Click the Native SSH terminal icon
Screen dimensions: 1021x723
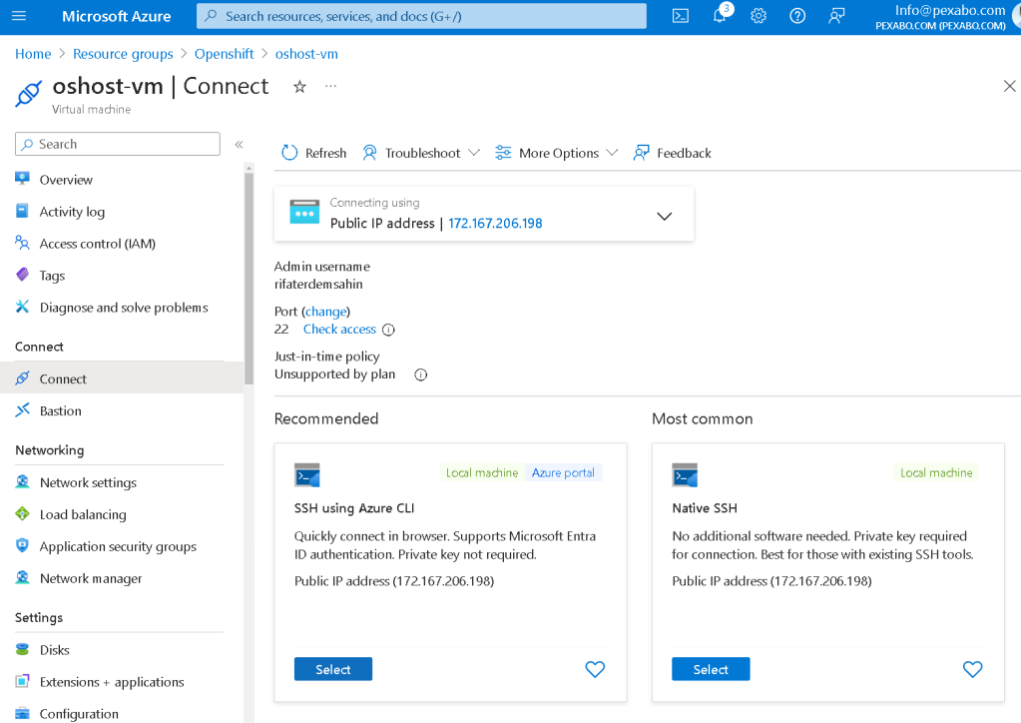tap(685, 475)
